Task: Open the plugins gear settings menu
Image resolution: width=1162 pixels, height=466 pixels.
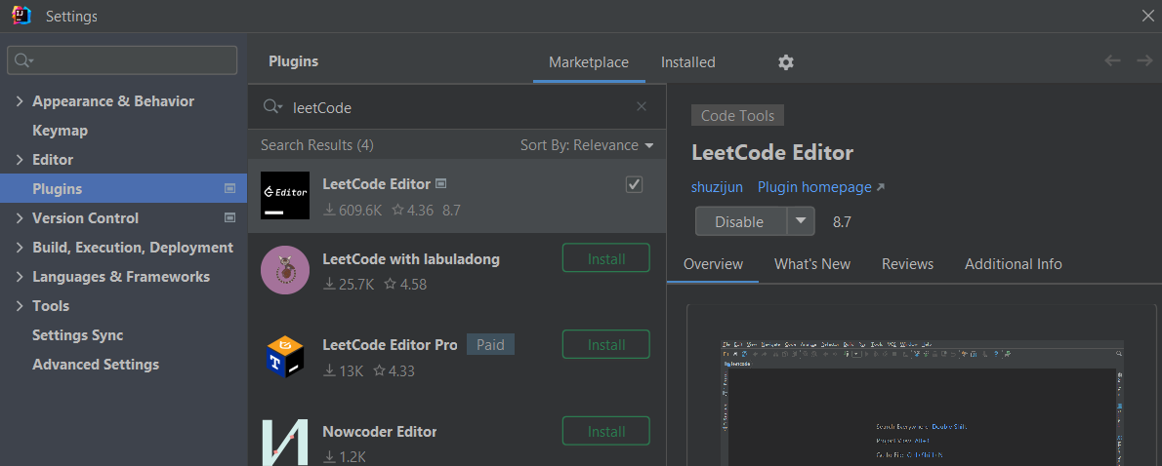Action: click(x=785, y=62)
